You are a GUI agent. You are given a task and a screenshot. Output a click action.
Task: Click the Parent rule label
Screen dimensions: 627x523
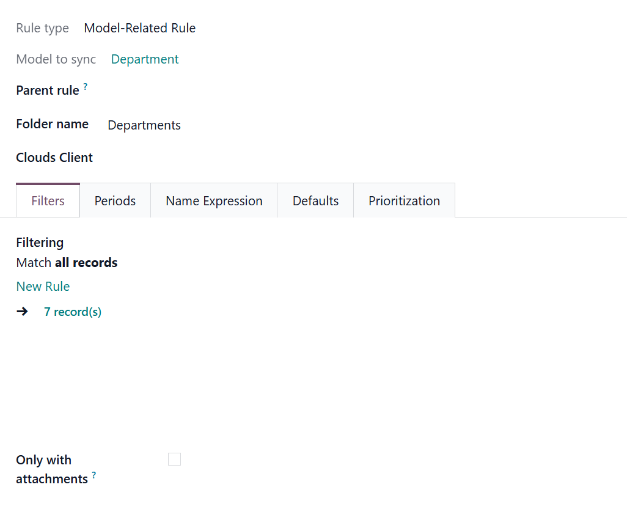point(48,90)
